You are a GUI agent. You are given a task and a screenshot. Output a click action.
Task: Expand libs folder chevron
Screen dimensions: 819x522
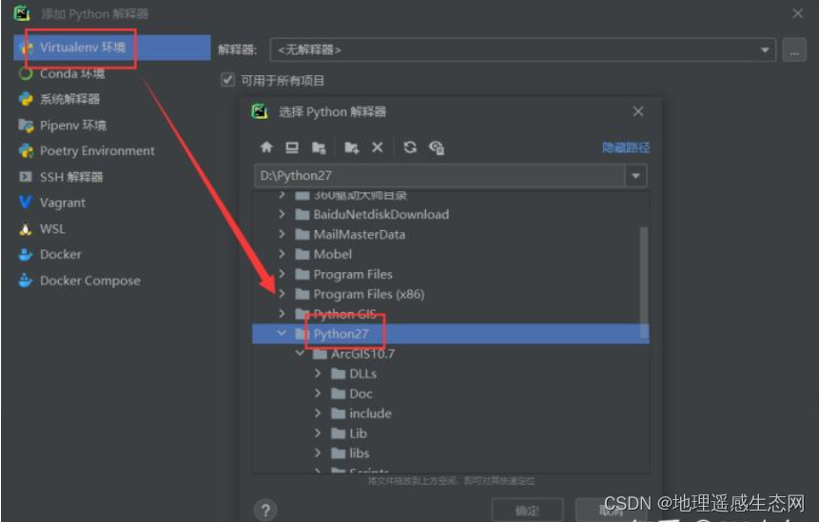(318, 453)
